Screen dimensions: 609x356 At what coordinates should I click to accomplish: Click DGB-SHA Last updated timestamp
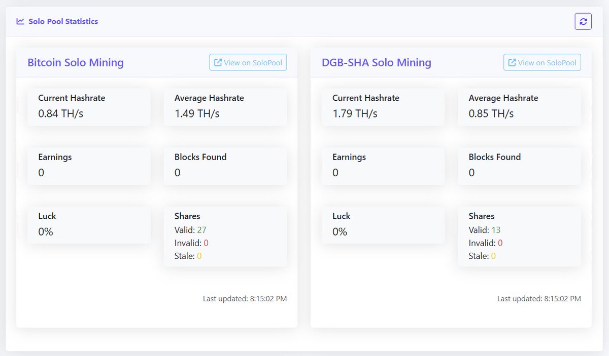click(539, 299)
